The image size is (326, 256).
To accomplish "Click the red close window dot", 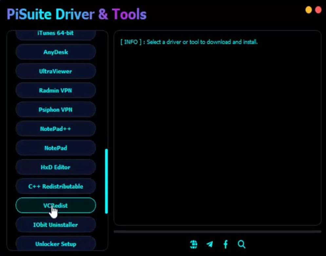I will point(318,10).
